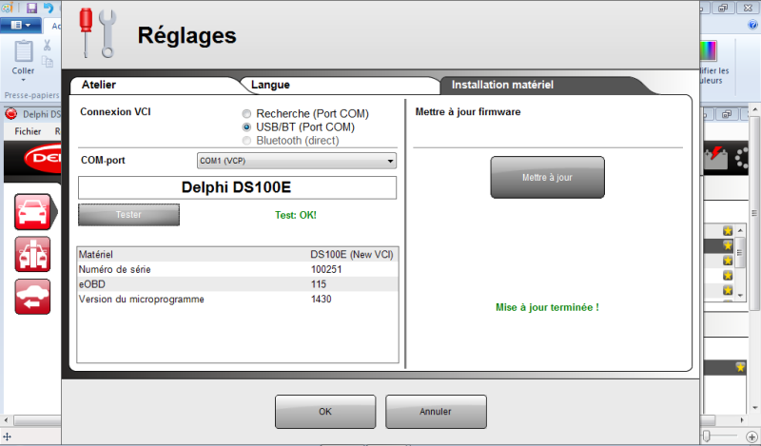
Task: Open the Paint file menu button
Action: pos(20,25)
